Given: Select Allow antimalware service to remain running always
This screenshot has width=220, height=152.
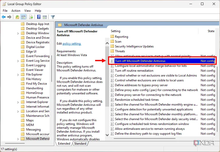Looking at the screenshot, I should click(x=150, y=129).
